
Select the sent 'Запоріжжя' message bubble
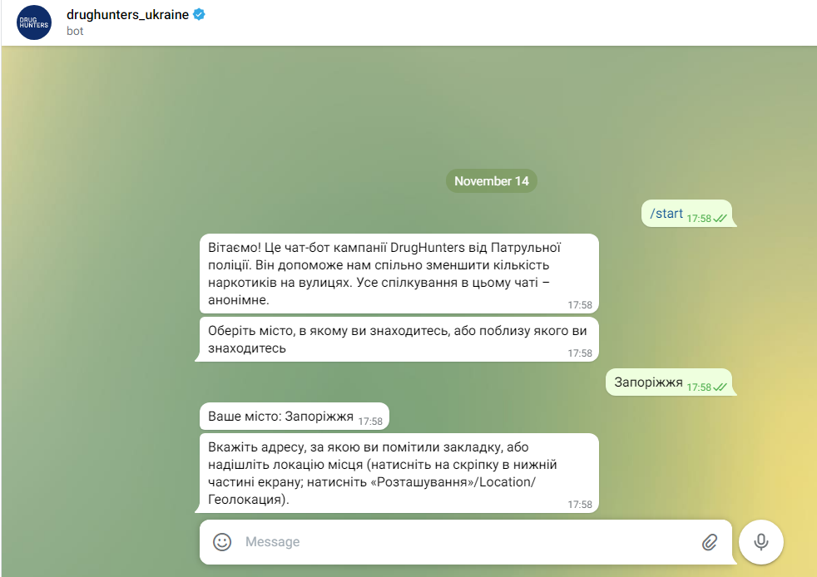pyautogui.click(x=669, y=382)
